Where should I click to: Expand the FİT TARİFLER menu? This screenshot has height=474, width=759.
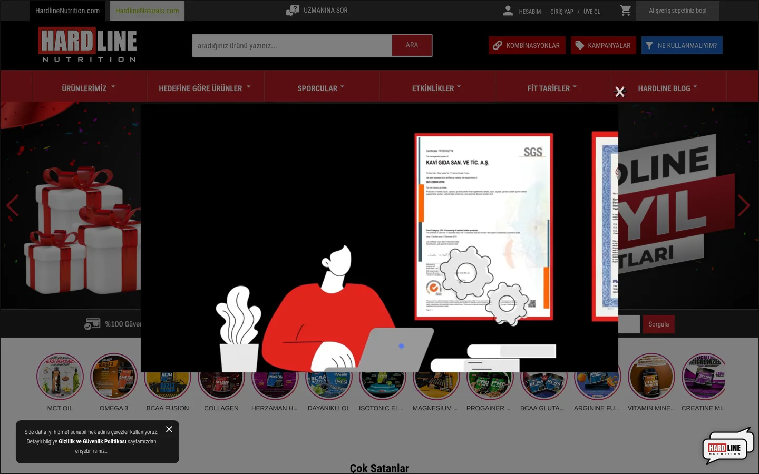click(553, 88)
